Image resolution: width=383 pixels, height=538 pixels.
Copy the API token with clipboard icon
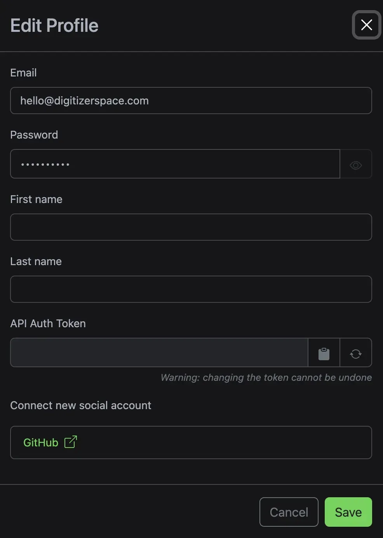click(x=324, y=352)
